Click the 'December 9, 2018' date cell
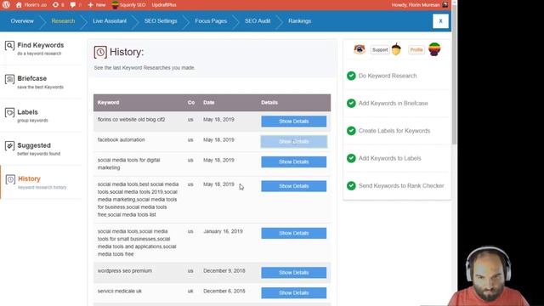The height and width of the screenshot is (306, 544). click(224, 270)
